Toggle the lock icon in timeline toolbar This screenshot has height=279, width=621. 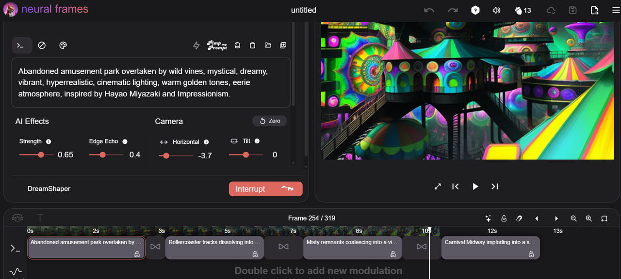click(x=504, y=218)
